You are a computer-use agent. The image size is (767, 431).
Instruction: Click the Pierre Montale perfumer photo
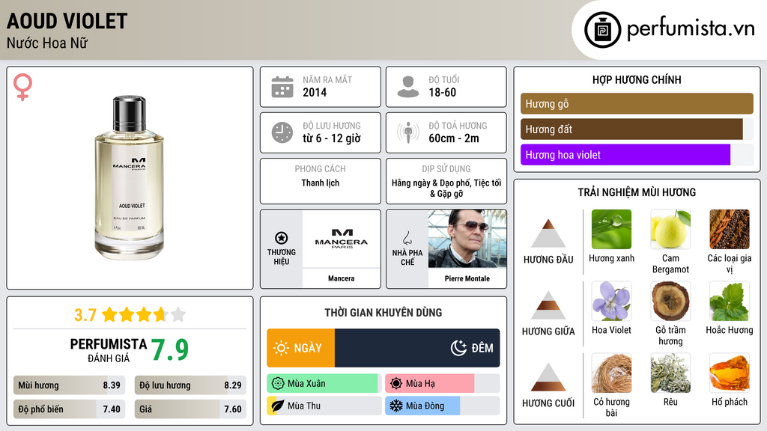pos(467,239)
